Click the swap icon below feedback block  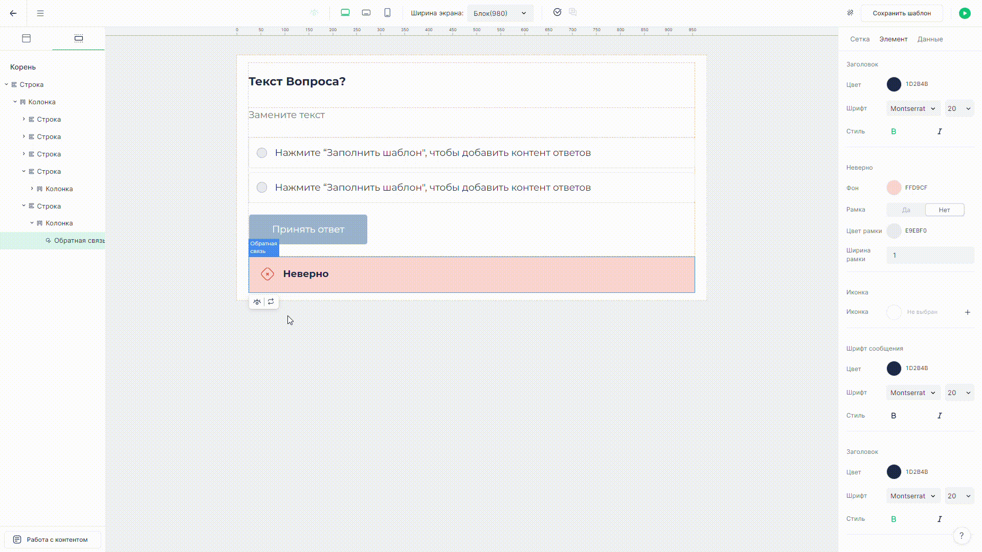[271, 302]
